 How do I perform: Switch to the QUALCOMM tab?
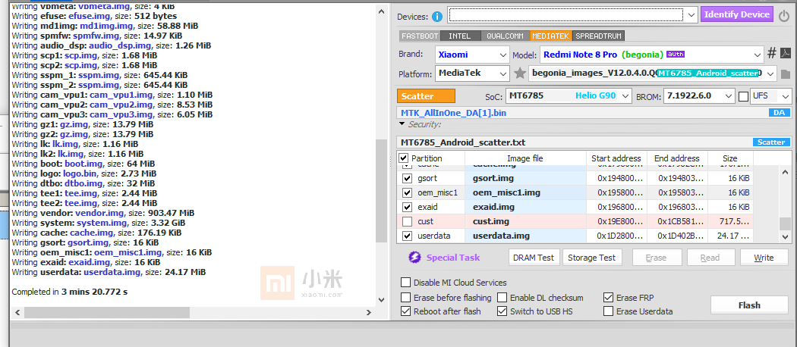504,36
